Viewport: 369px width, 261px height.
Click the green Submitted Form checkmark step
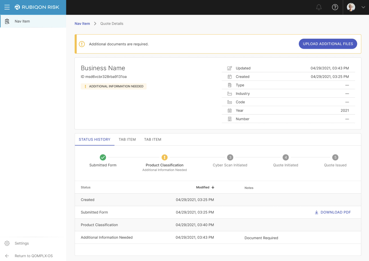coord(103,157)
